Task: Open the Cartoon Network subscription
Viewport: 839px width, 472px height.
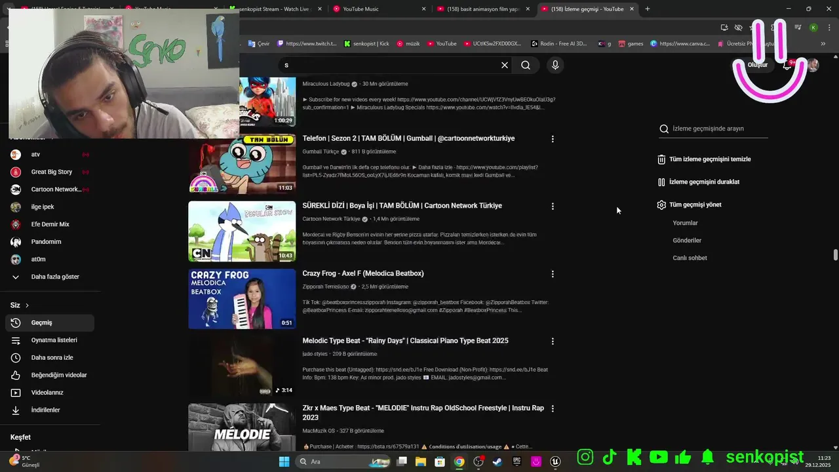Action: (50, 189)
